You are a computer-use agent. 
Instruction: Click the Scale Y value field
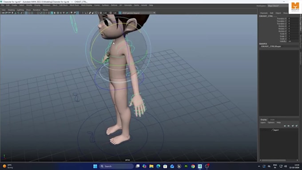(x=293, y=36)
